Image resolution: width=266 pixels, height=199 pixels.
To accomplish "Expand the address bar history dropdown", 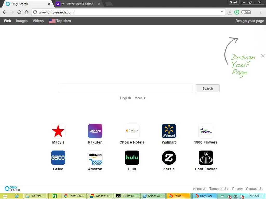I will (222, 12).
